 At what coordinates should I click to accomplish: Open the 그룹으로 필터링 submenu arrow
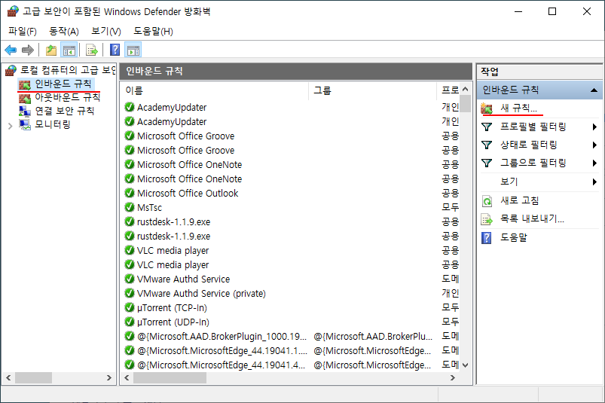[594, 163]
